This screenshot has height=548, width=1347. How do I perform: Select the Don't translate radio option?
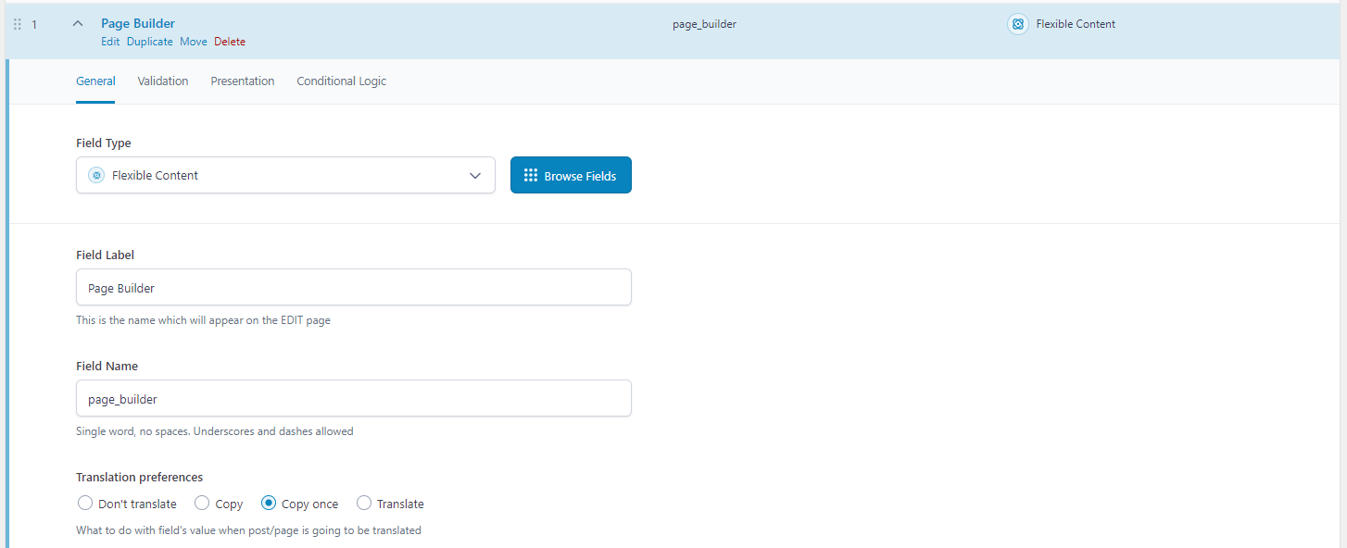click(85, 504)
